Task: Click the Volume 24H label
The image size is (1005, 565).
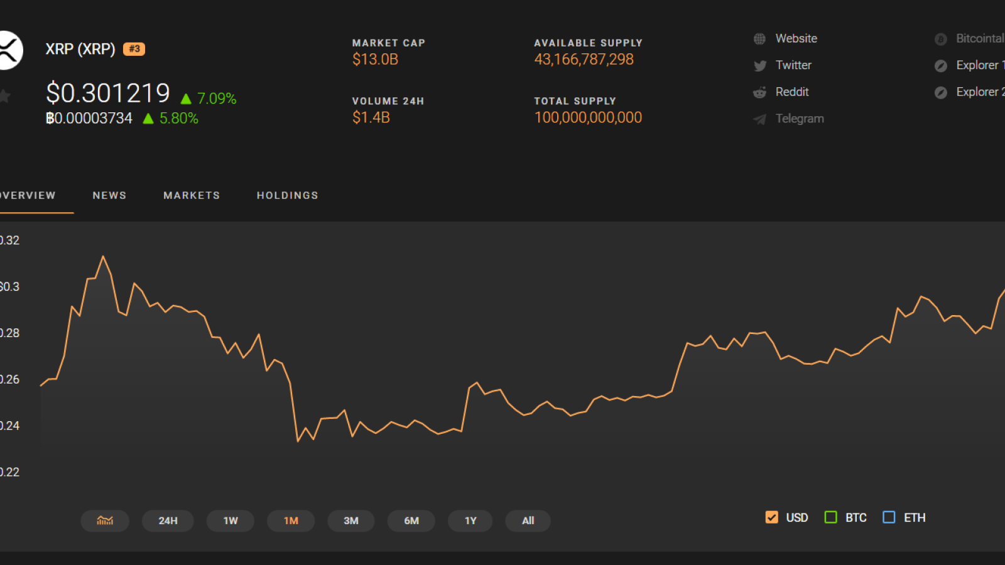Action: [x=388, y=101]
